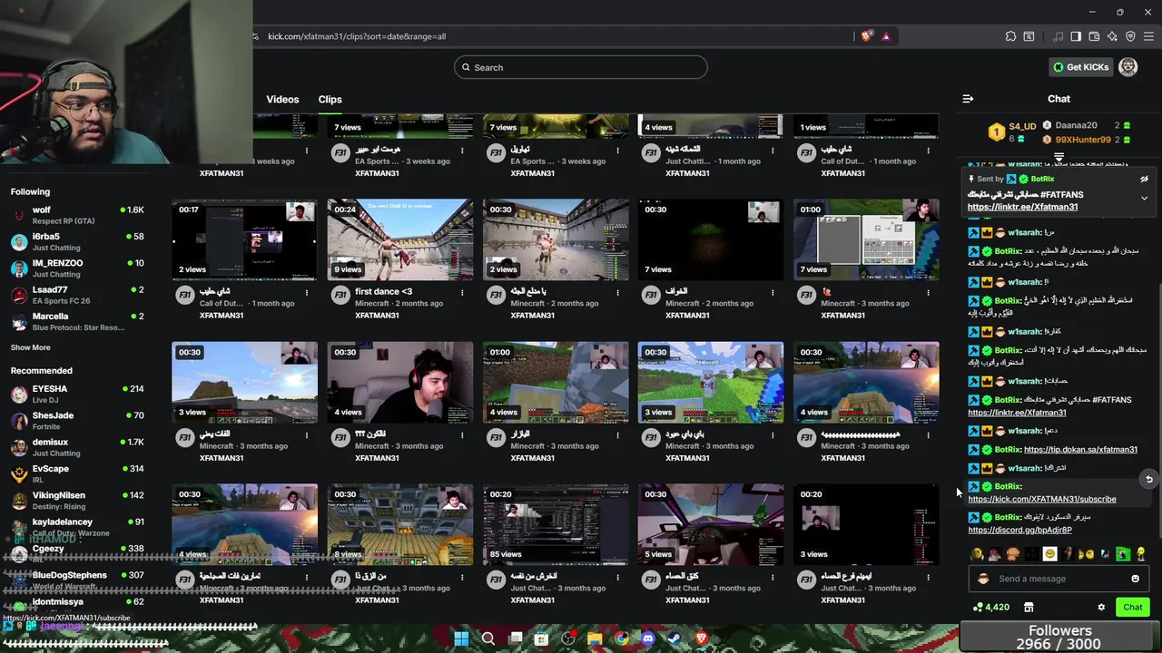Hide the pinned BotRix message

(1144, 180)
